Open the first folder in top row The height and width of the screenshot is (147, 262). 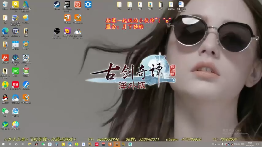119,5
